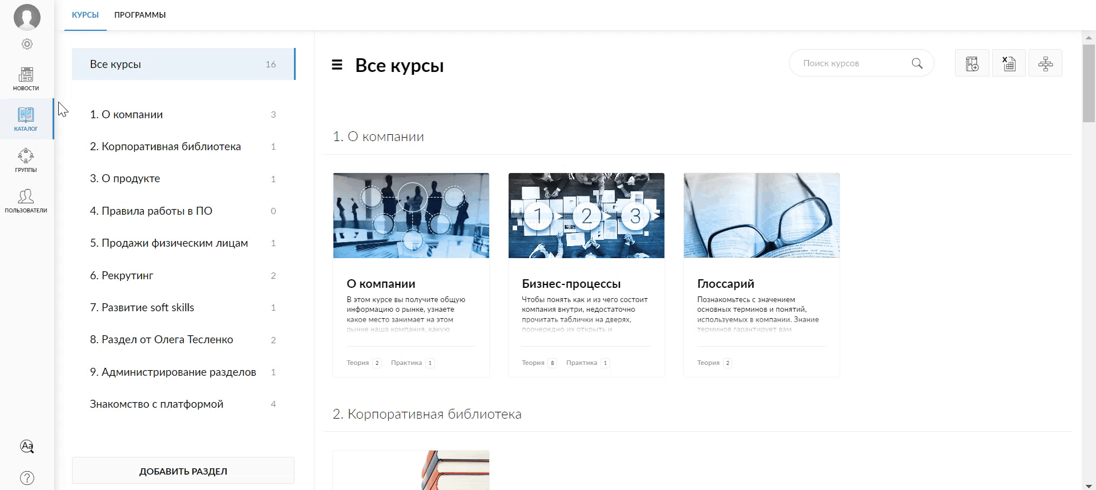Go to Новости section
Viewport: 1096px width, 490px height.
tap(26, 79)
